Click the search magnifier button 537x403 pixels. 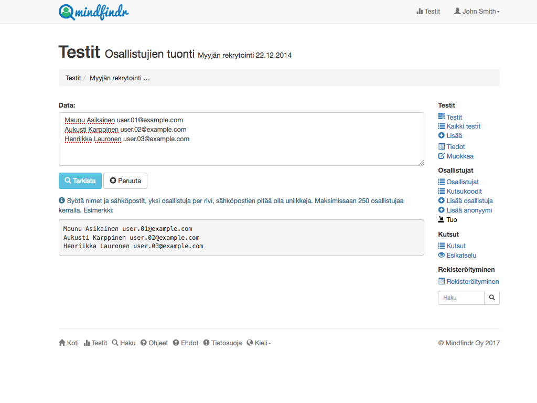pos(492,298)
